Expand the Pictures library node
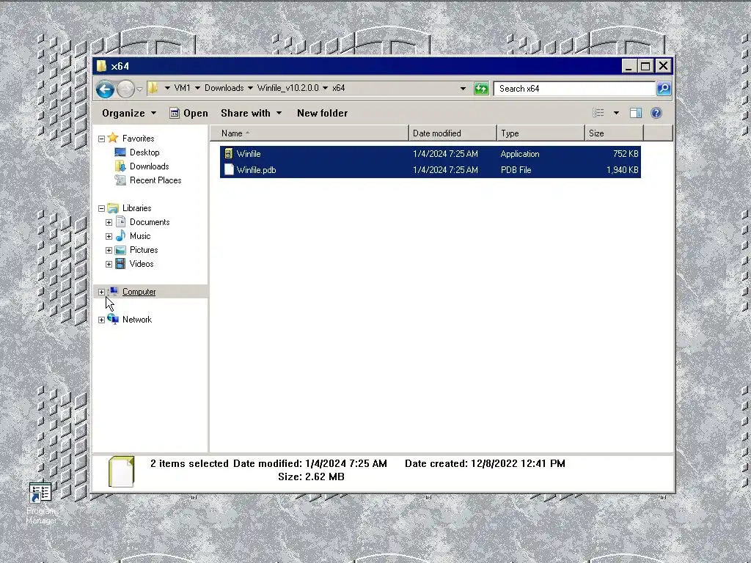Image resolution: width=751 pixels, height=563 pixels. 109,251
